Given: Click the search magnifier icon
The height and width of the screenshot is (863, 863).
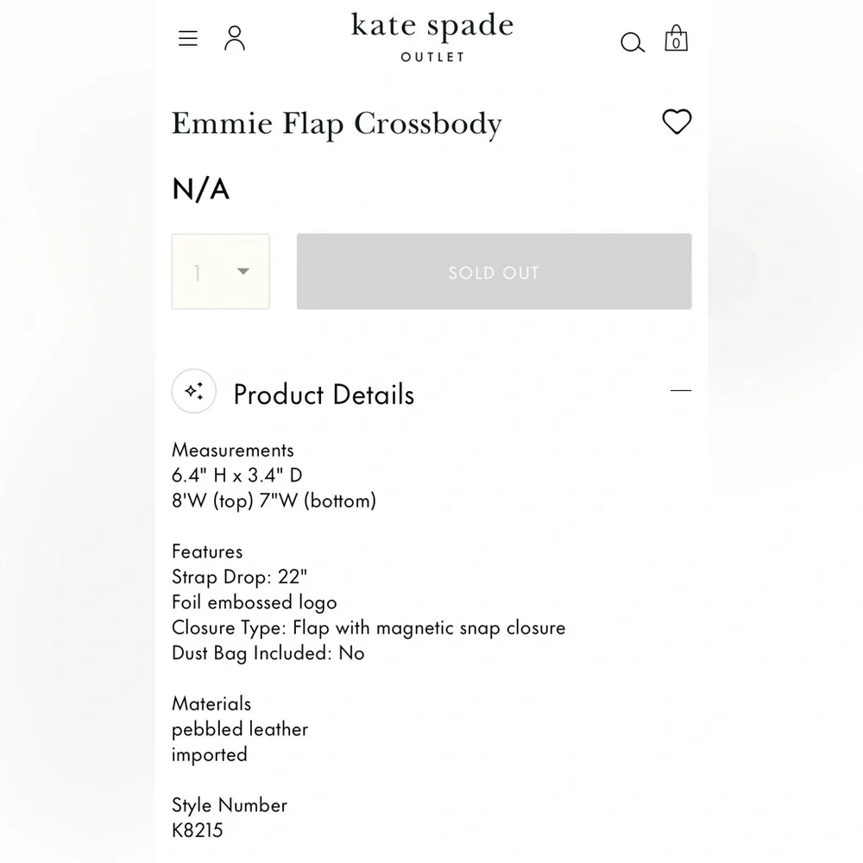Looking at the screenshot, I should pos(633,42).
